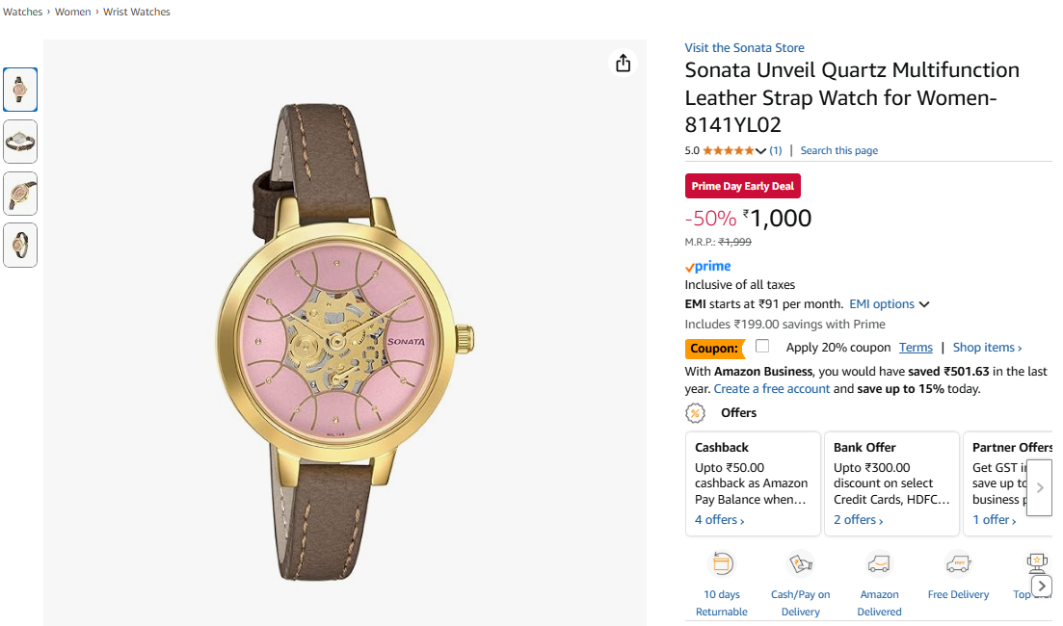Open Wrist Watches breadcrumb category
This screenshot has height=626, width=1063.
tap(137, 12)
